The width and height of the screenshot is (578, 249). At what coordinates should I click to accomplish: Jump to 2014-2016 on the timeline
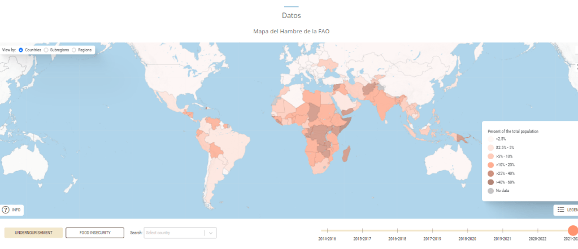pyautogui.click(x=327, y=230)
